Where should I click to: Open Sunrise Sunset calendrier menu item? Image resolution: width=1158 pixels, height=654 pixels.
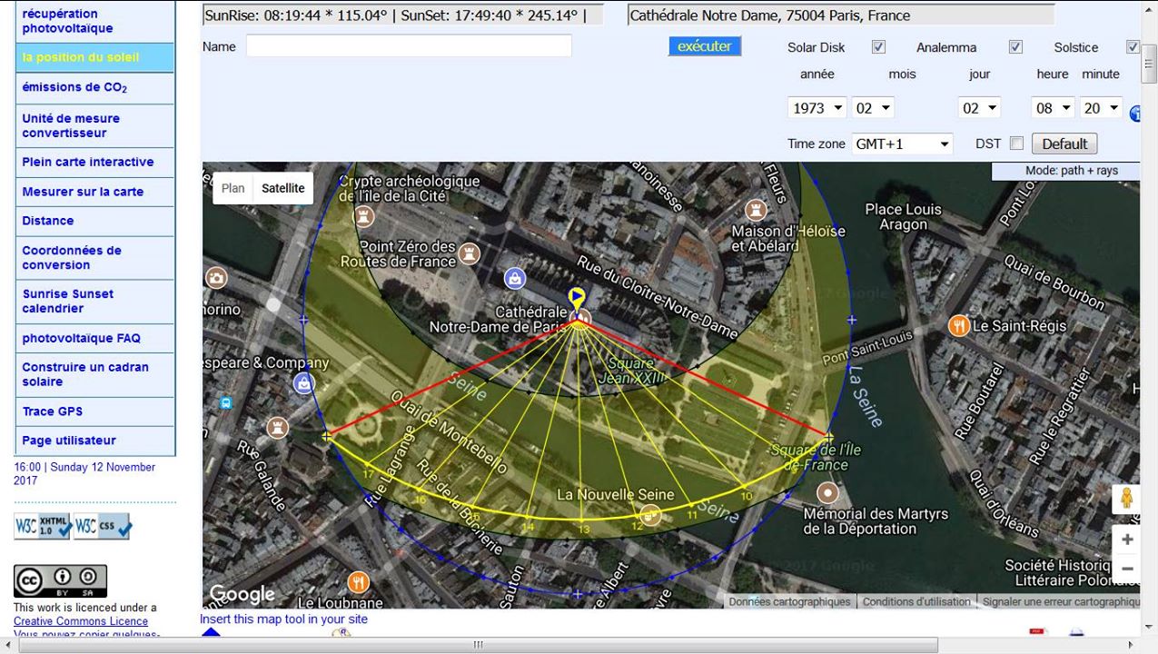click(94, 302)
